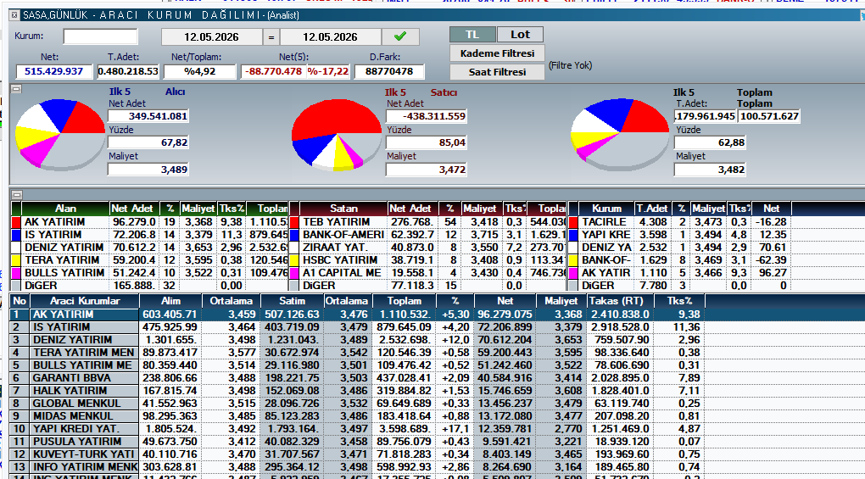Click the Net value 515.429.937 field
This screenshot has width=865, height=479.
coord(54,72)
